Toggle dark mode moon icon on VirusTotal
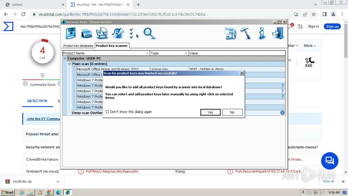Image resolution: width=348 pixels, height=196 pixels. point(300,26)
